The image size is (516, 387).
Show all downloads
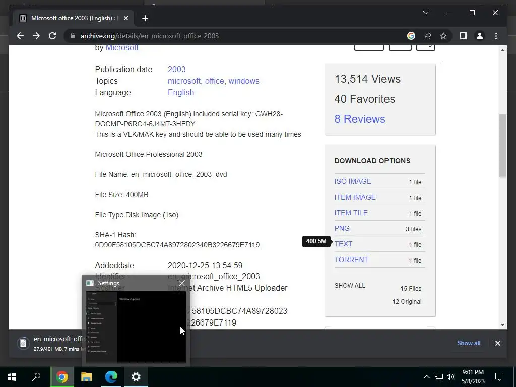(469, 343)
